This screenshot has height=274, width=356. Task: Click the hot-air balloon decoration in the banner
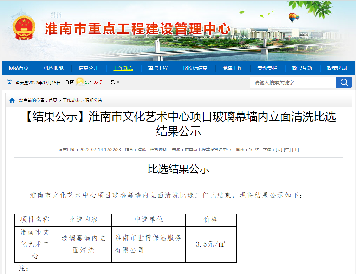pos(291,16)
